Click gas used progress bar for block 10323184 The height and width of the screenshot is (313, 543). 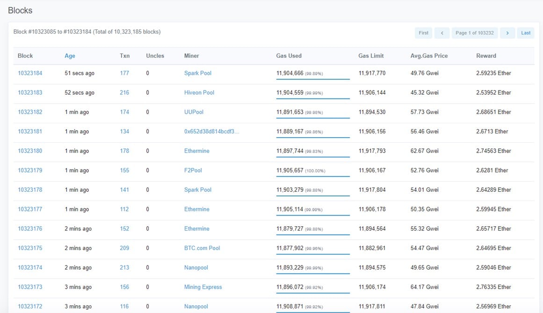pos(313,79)
